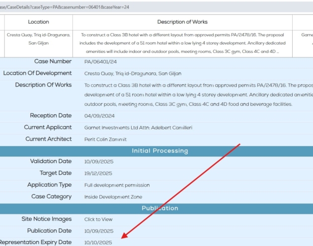Click the description text in the table row
This screenshot has width=313, height=246.
pyautogui.click(x=182, y=43)
